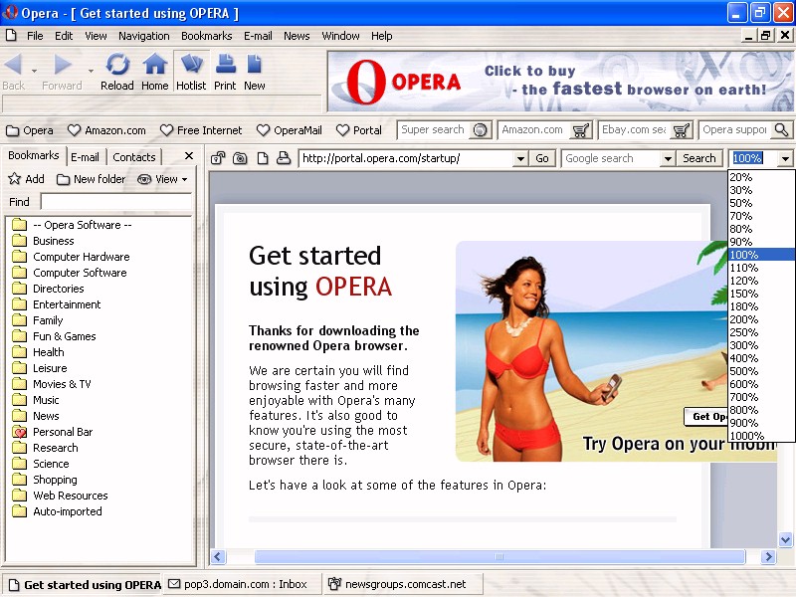This screenshot has width=796, height=597.
Task: Click the Amazon.com search cart icon
Action: (580, 130)
